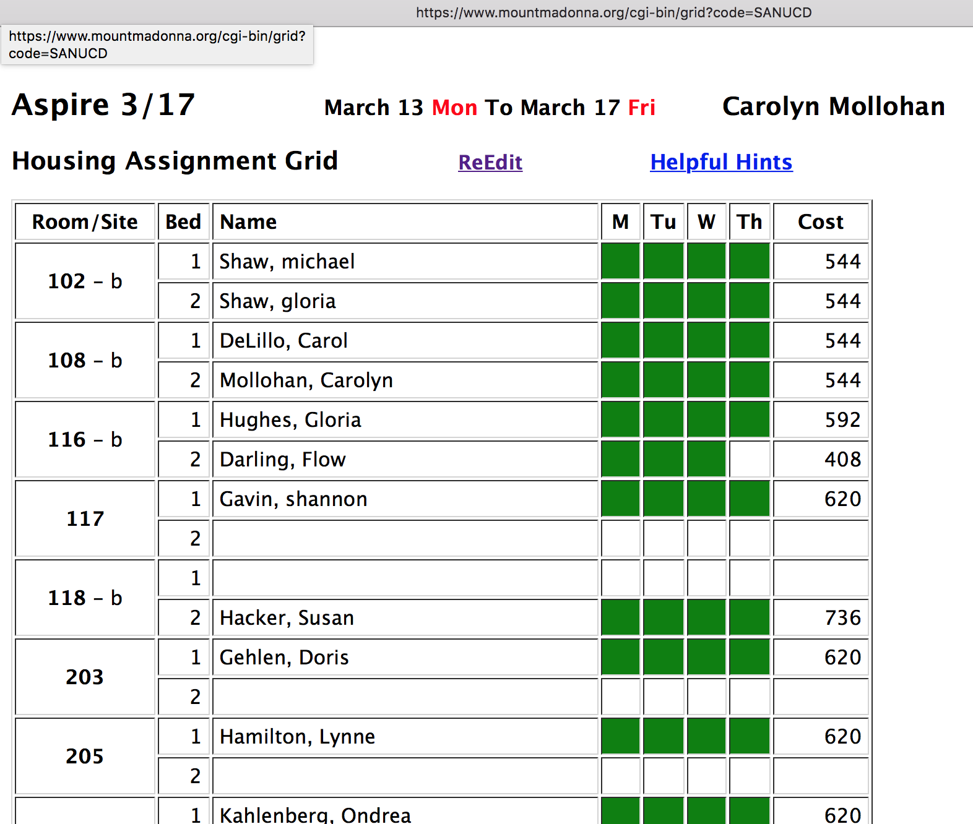Viewport: 973px width, 824px height.
Task: Click the 736 cost for Hacker, Susan
Action: coord(842,617)
